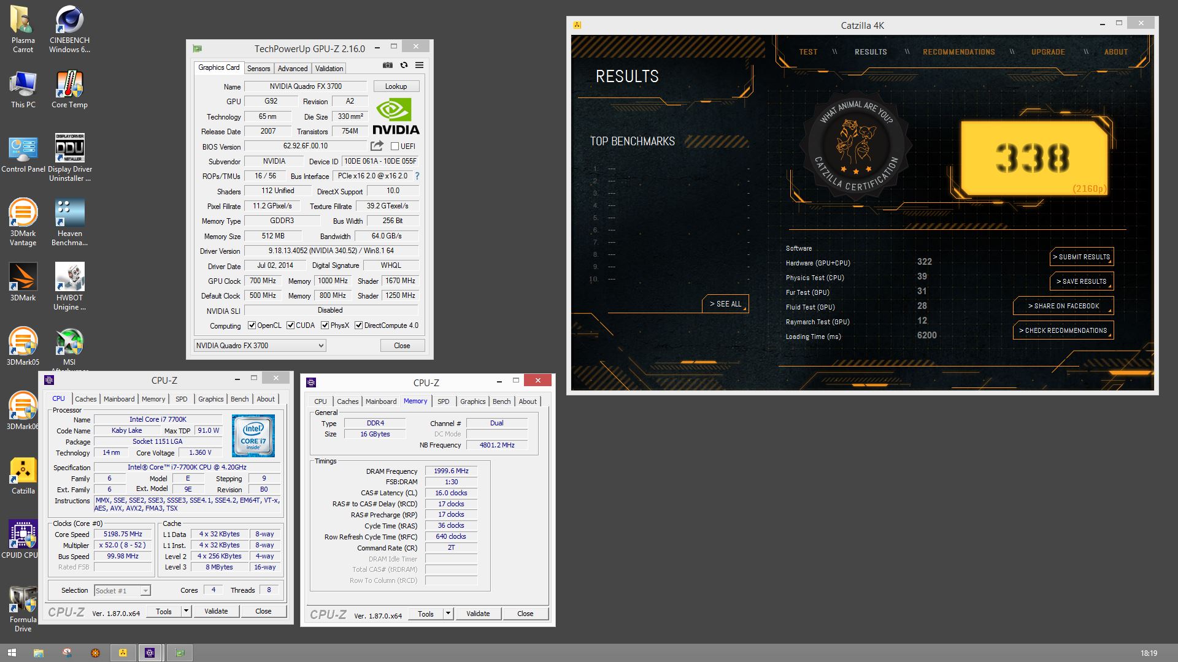Click Validate in left CPU-Z window

216,611
